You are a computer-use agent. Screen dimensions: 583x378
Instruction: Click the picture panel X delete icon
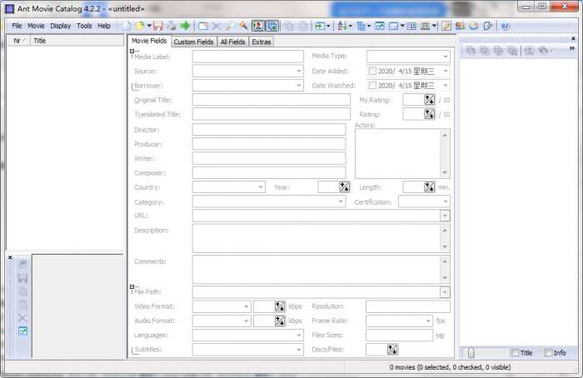pyautogui.click(x=22, y=318)
